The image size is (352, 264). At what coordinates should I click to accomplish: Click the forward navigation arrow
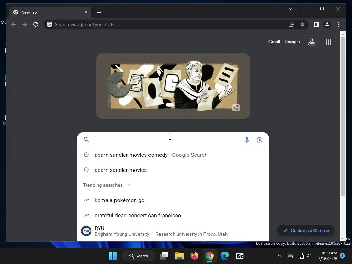click(x=25, y=24)
